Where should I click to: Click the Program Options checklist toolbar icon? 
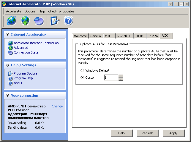tap(55, 21)
